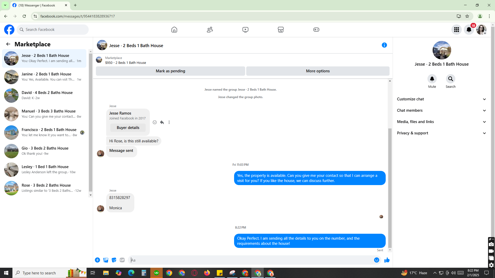This screenshot has width=495, height=278.
Task: Go to the Facebook Home tab
Action: (174, 30)
